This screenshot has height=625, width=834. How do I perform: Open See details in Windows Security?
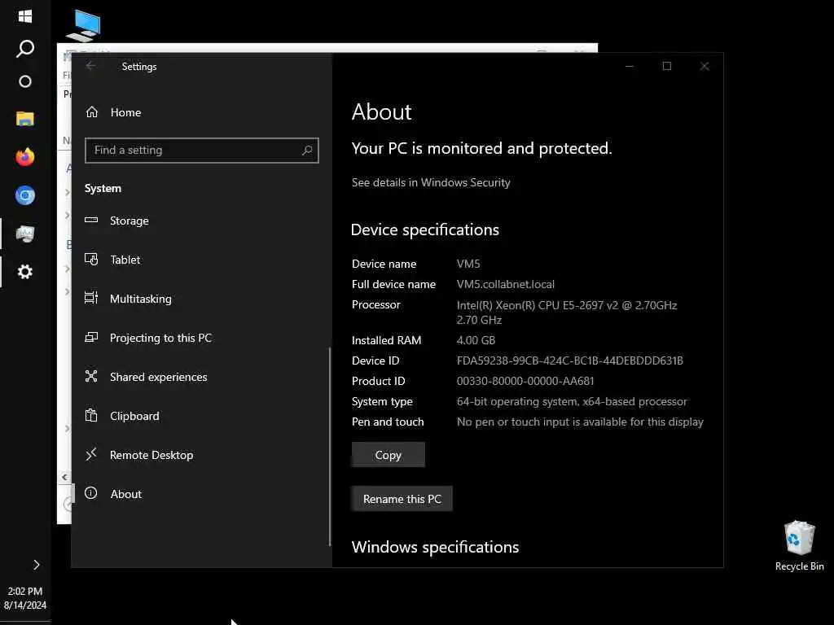pyautogui.click(x=431, y=182)
